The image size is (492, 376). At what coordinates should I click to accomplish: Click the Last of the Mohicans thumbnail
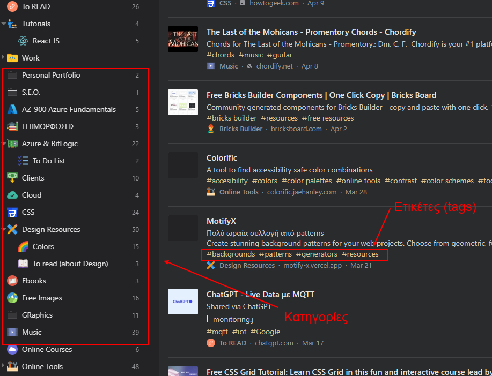click(x=183, y=39)
